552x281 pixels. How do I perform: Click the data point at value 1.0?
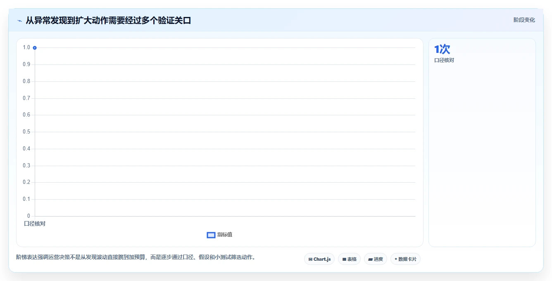[35, 48]
